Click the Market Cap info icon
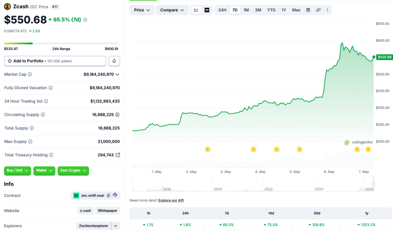The image size is (393, 231). [30, 74]
